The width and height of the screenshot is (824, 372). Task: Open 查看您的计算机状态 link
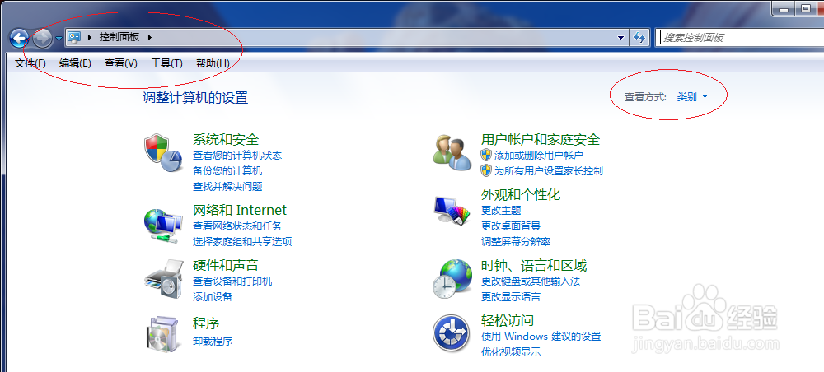(237, 156)
